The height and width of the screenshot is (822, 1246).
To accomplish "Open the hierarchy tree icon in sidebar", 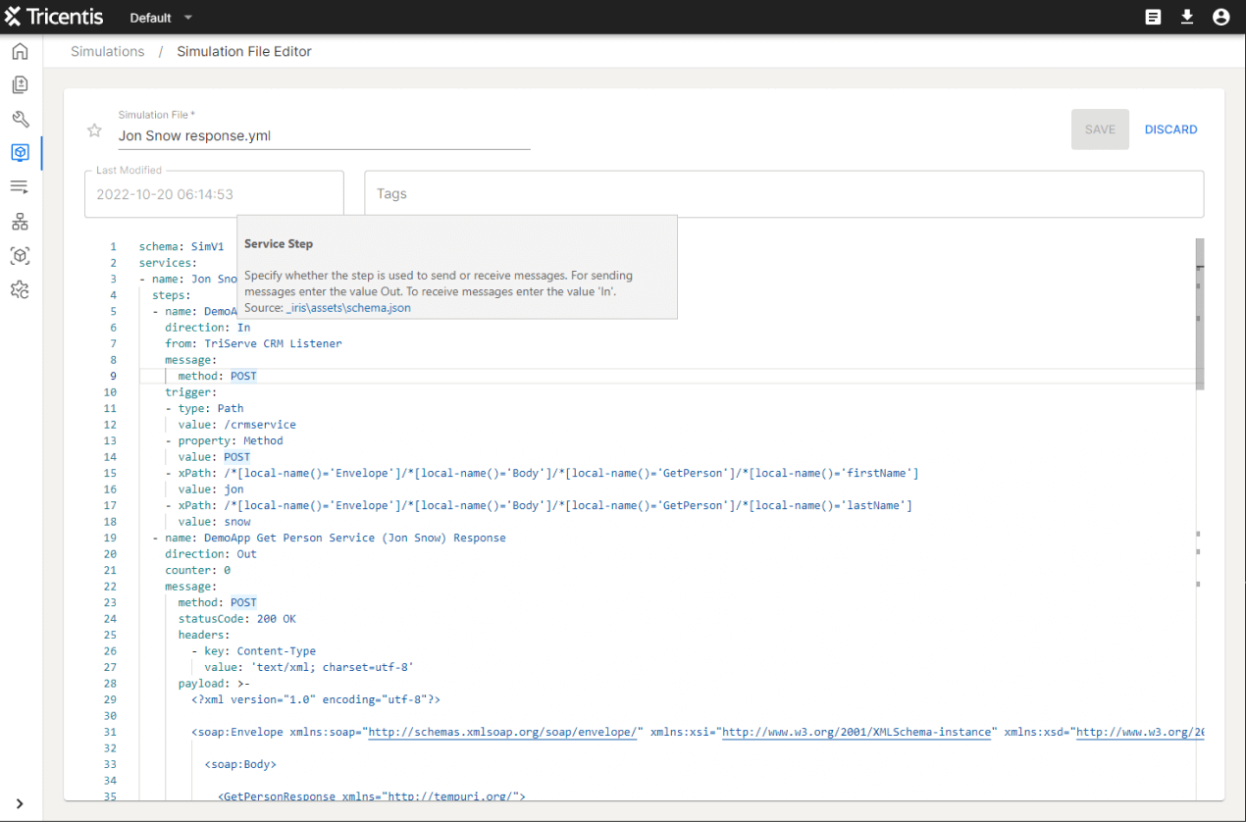I will click(x=20, y=222).
